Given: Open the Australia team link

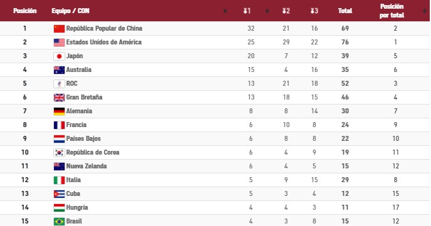Looking at the screenshot, I should pyautogui.click(x=78, y=69).
